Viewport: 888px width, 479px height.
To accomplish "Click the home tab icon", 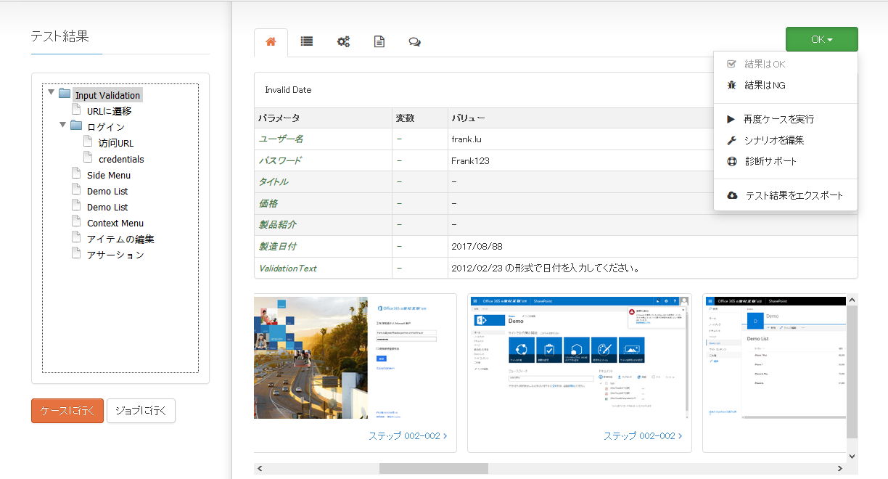I will 271,42.
